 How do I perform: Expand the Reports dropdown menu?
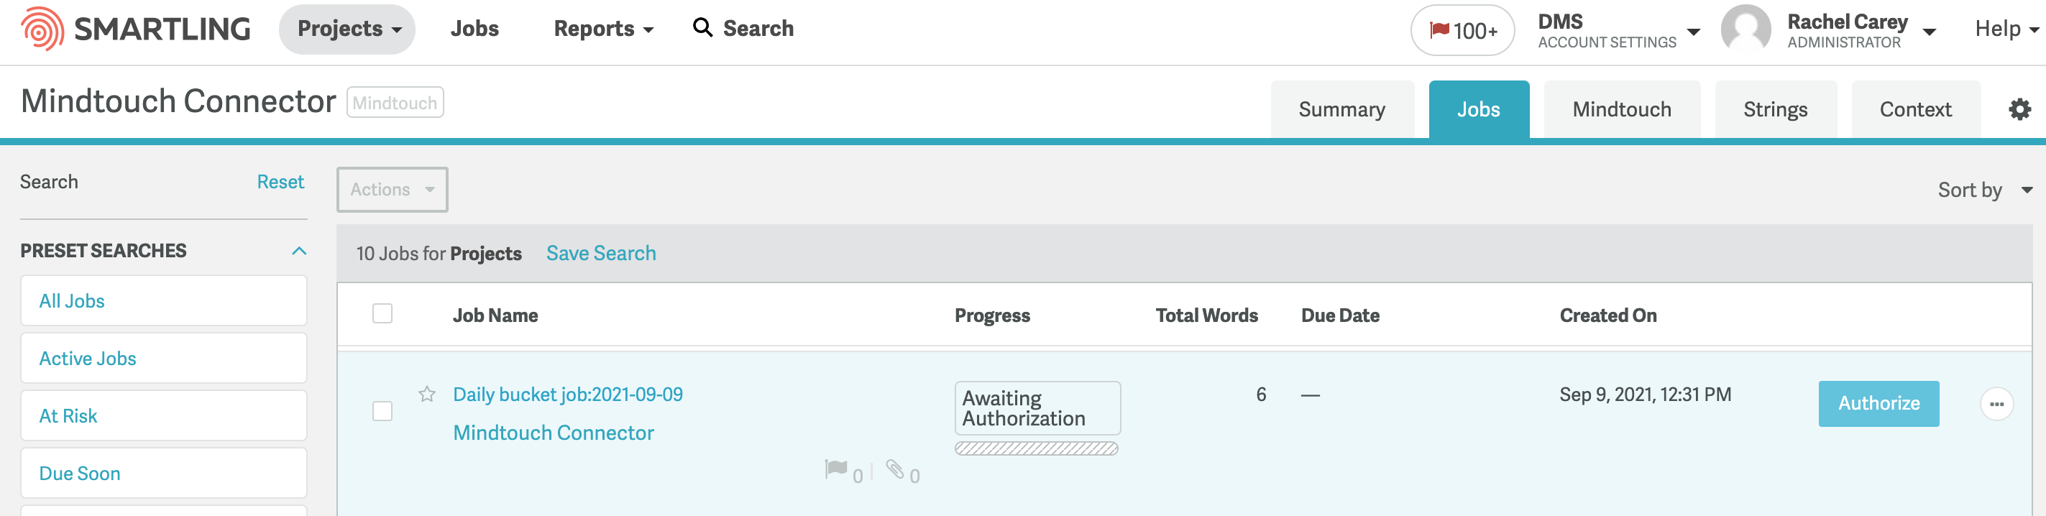click(x=603, y=29)
